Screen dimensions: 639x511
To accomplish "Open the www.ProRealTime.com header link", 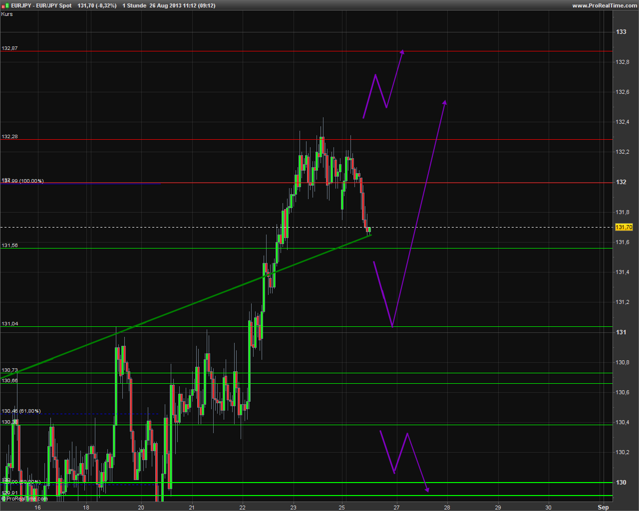I will 605,5.
